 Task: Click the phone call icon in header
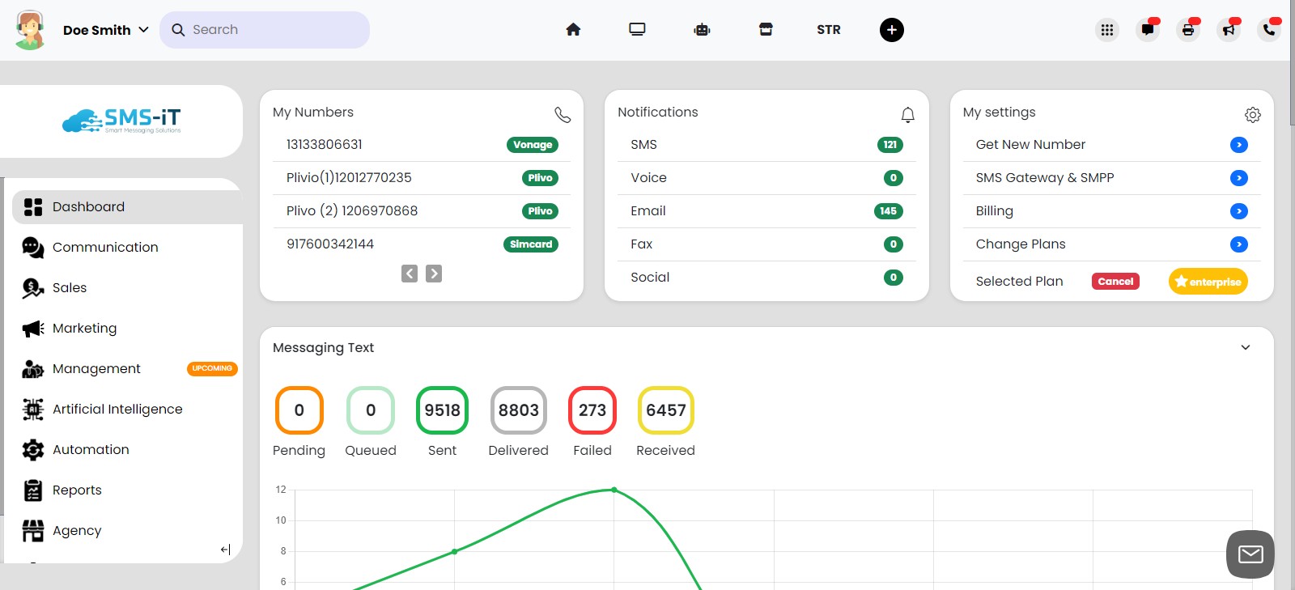[1268, 30]
